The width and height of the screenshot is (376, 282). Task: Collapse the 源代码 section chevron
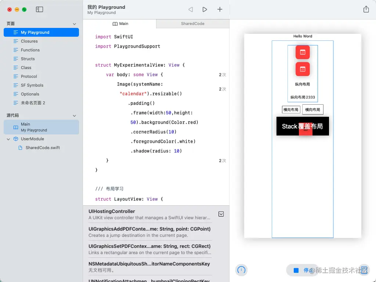coord(74,116)
